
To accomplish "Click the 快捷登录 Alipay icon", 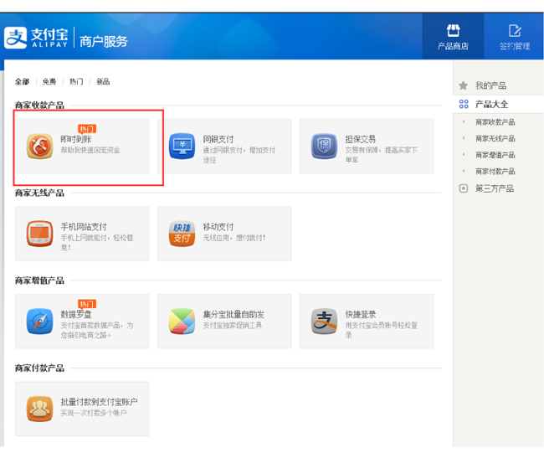I will [324, 321].
